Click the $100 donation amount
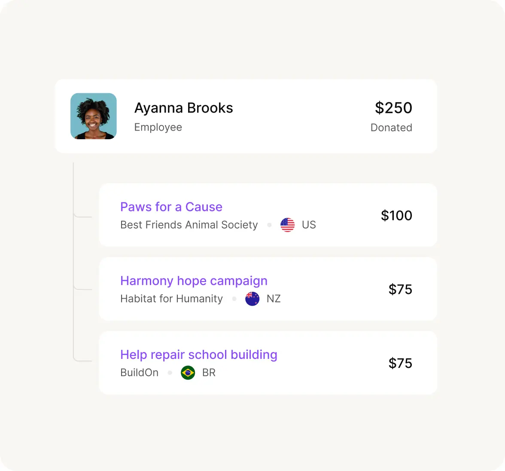 (x=396, y=215)
